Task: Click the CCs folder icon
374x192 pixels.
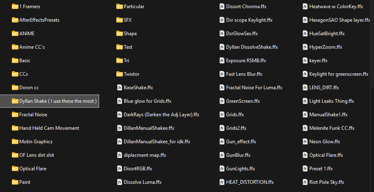Action: click(15, 74)
